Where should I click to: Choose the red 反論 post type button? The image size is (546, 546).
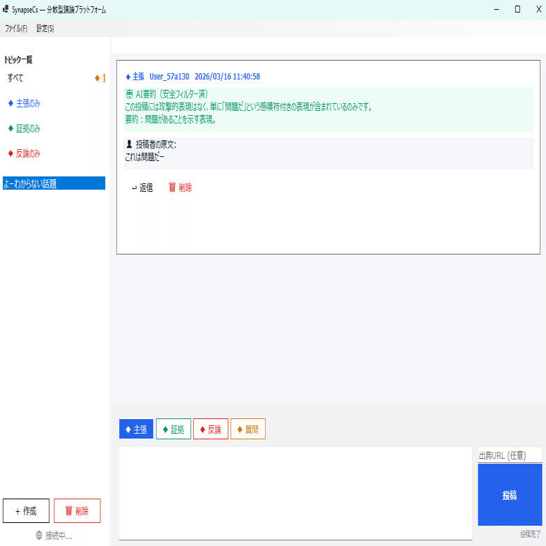pos(211,429)
